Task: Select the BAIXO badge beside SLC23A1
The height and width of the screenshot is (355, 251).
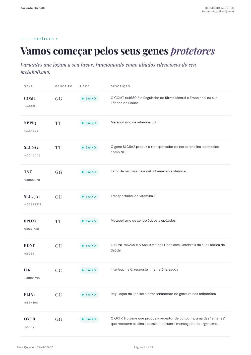Action: click(x=89, y=197)
